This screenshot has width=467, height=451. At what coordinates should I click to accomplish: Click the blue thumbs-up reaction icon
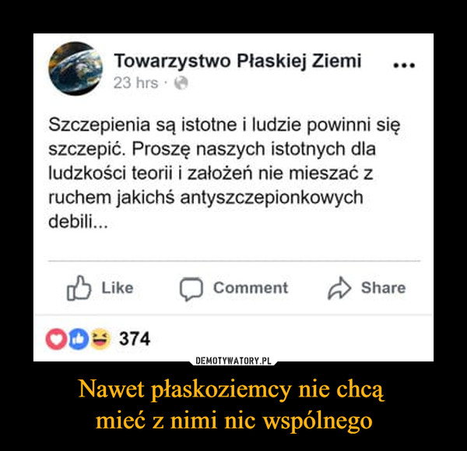click(78, 339)
